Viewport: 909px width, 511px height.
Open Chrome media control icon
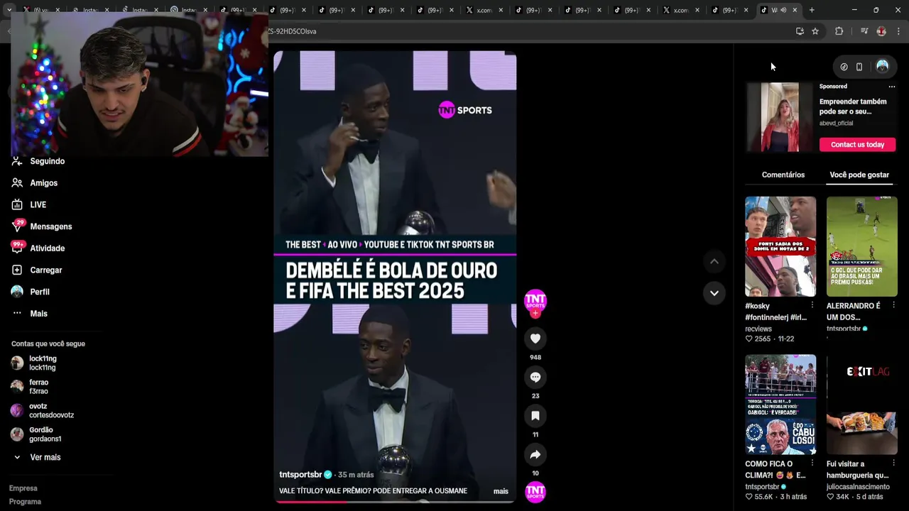(x=864, y=31)
